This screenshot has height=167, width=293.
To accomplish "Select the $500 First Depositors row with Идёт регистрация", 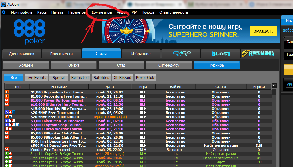I will coord(138,146).
